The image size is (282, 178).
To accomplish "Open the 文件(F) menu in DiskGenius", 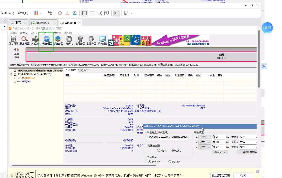I will [x=13, y=33].
